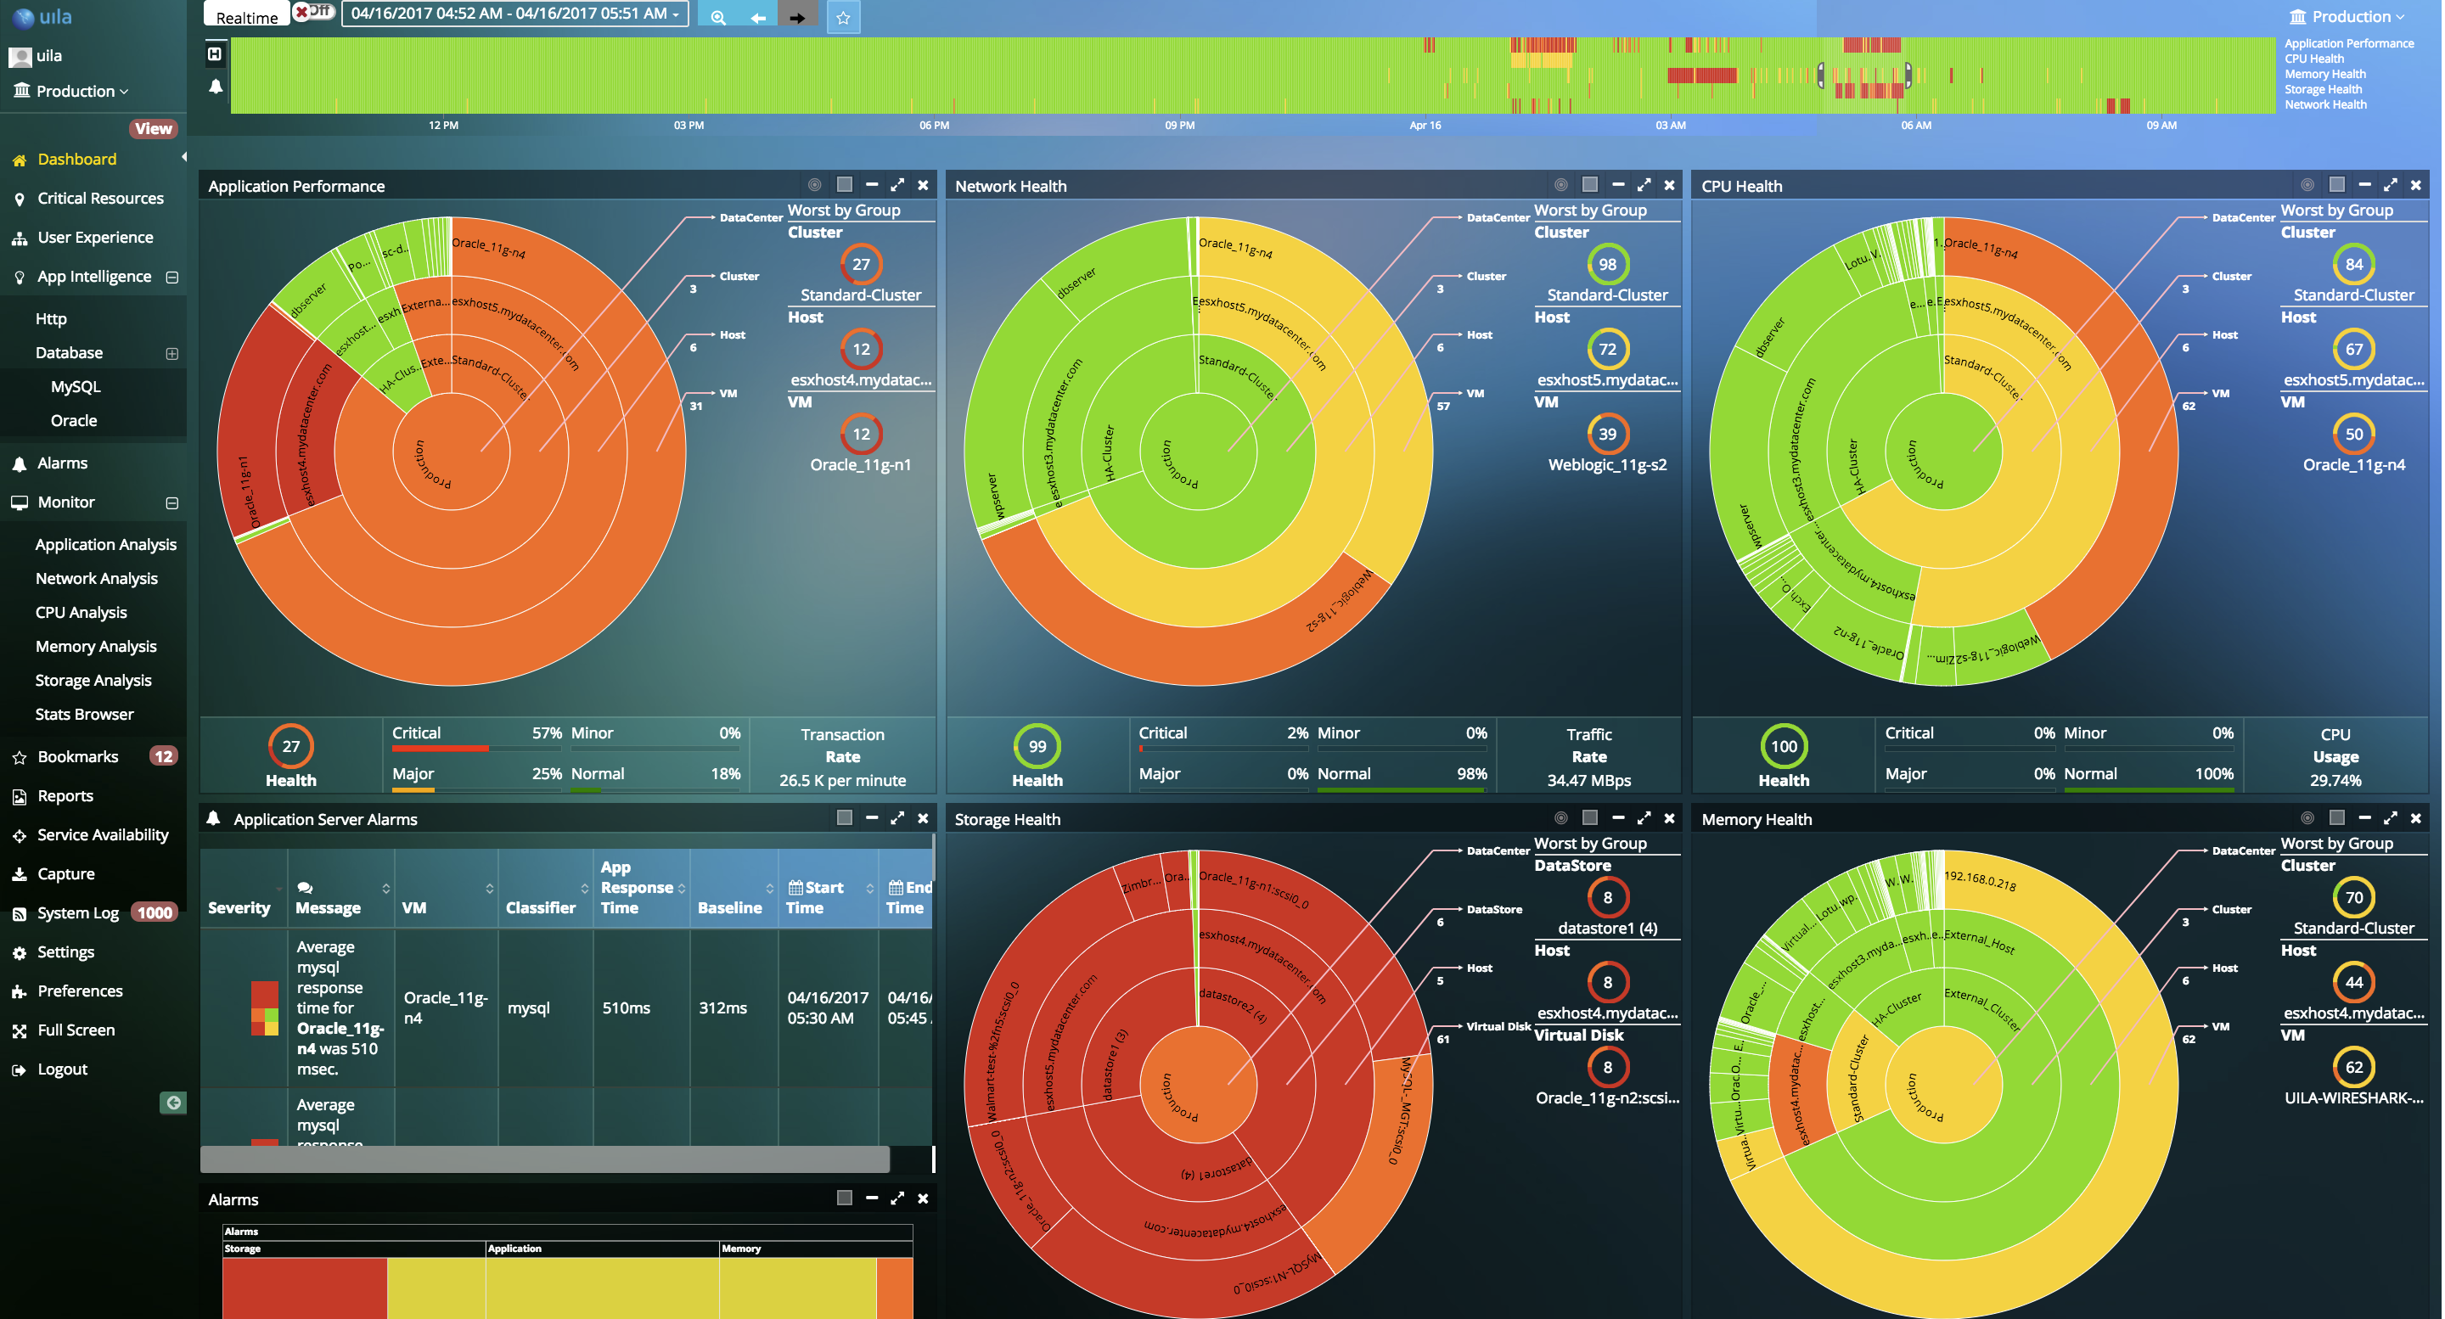Click the View button near the sidebar top
Viewport: 2445px width, 1319px height.
click(152, 128)
